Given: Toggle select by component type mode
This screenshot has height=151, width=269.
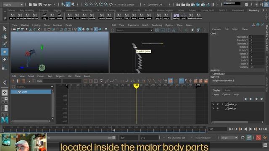Looking at the screenshot, I should 73,5.
